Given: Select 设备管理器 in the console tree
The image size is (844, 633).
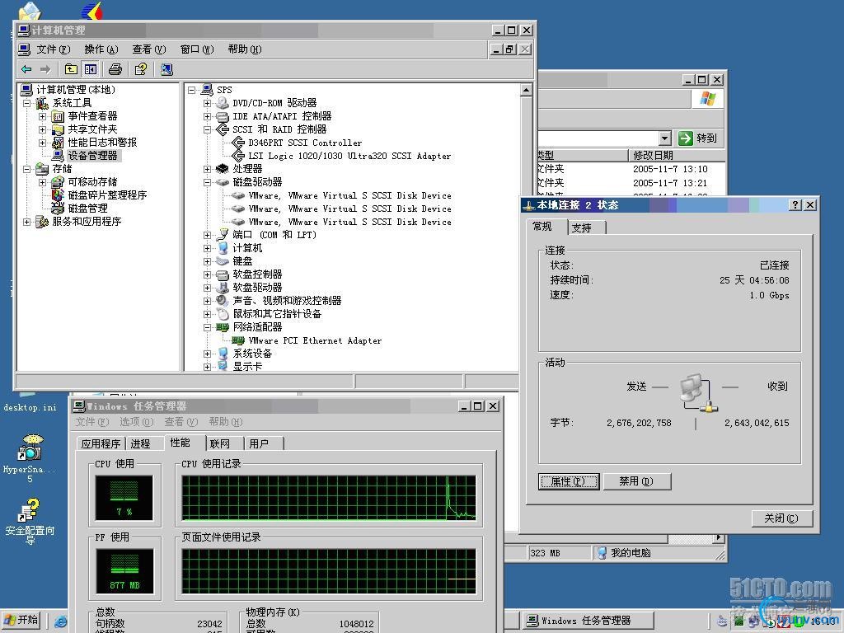Looking at the screenshot, I should (x=92, y=156).
